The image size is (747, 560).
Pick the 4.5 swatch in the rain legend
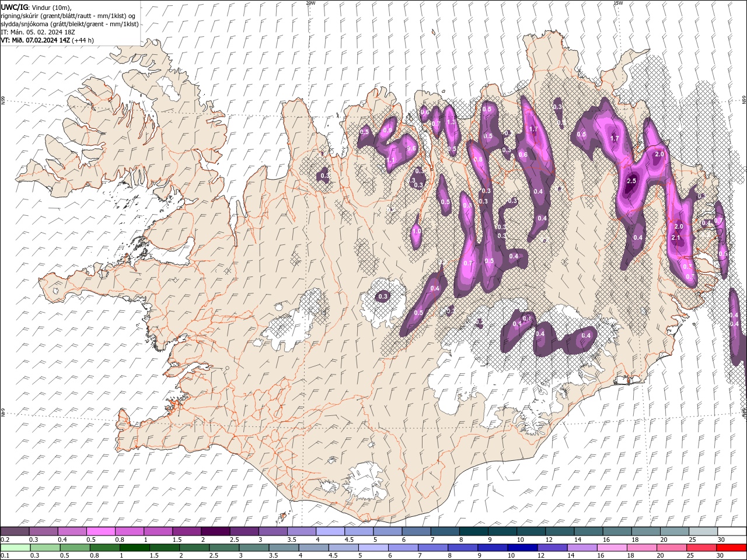tap(344, 548)
